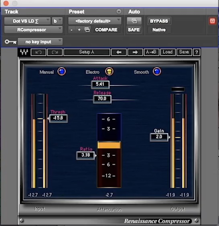Image resolution: width=219 pixels, height=226 pixels.
Task: Open the RCompressor plug-in selector
Action: point(33,30)
